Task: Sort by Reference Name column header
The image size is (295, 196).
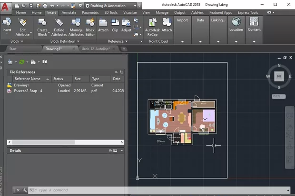Action: 28,79
